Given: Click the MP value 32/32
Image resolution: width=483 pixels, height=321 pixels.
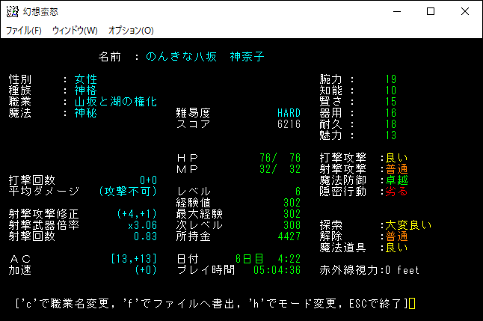Looking at the screenshot, I should click(280, 169).
